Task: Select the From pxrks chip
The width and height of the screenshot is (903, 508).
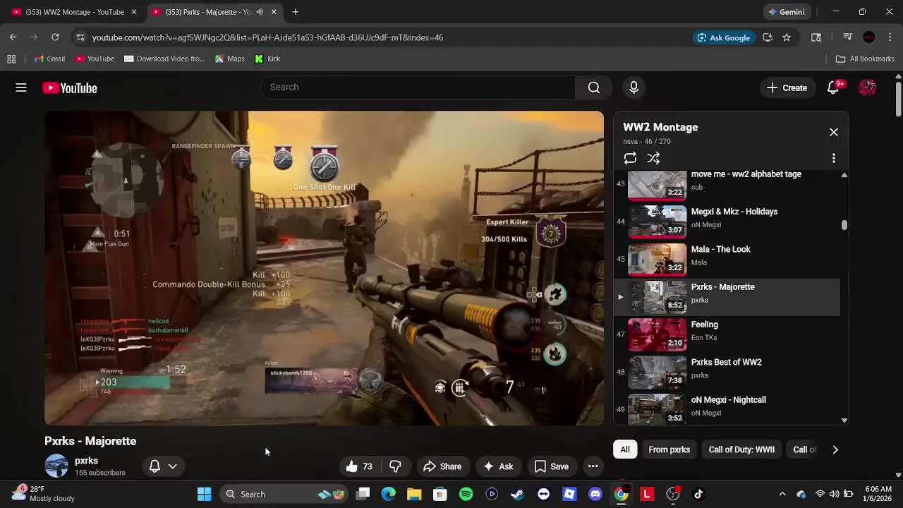Action: click(x=669, y=449)
